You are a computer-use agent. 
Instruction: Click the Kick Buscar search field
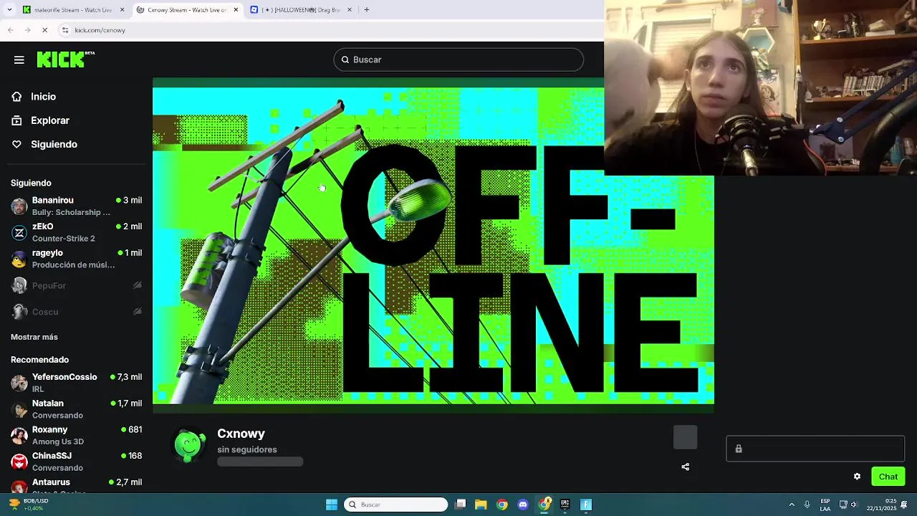[x=458, y=59]
